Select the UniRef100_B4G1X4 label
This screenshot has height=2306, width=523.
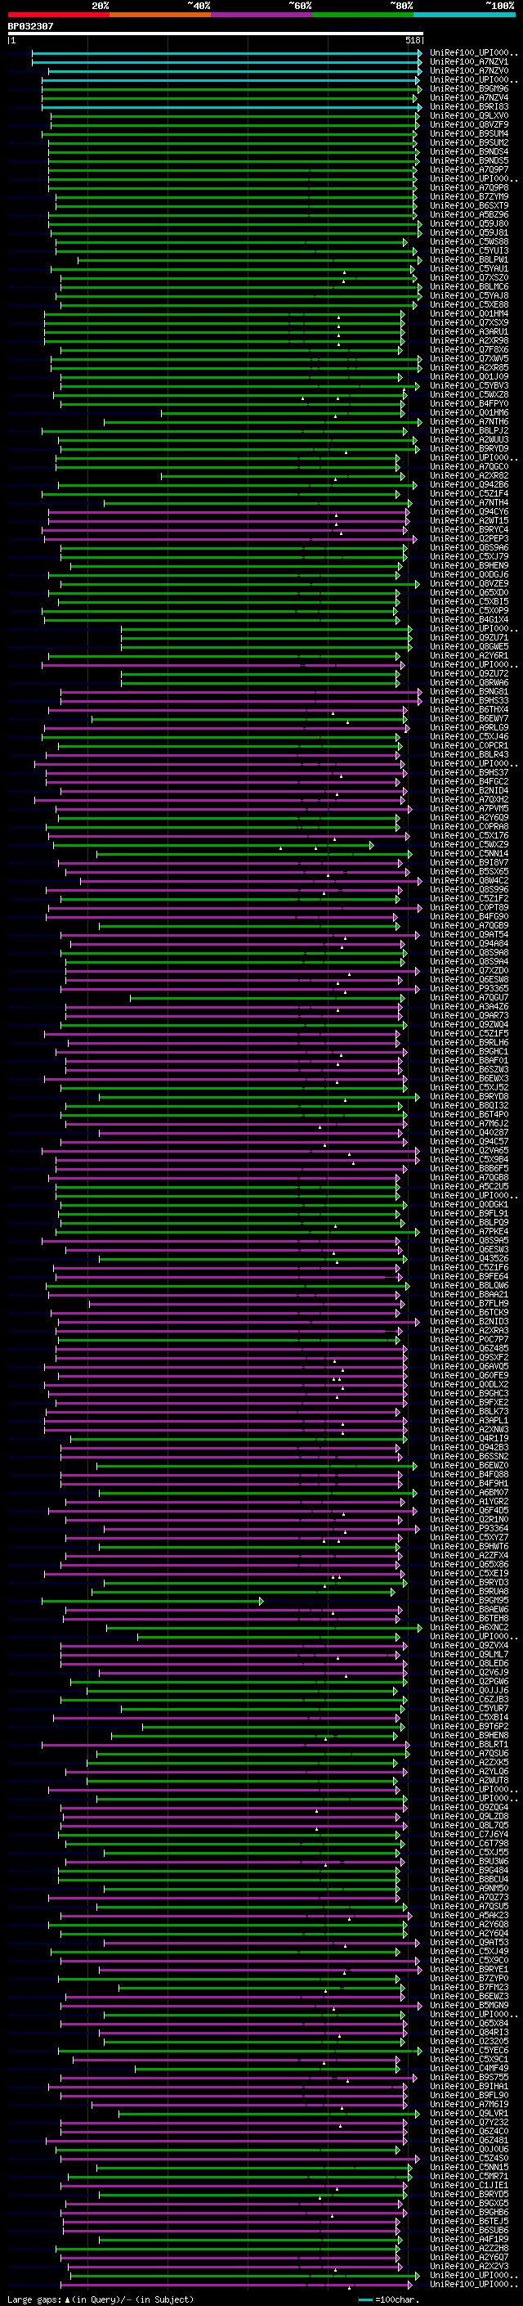(469, 619)
